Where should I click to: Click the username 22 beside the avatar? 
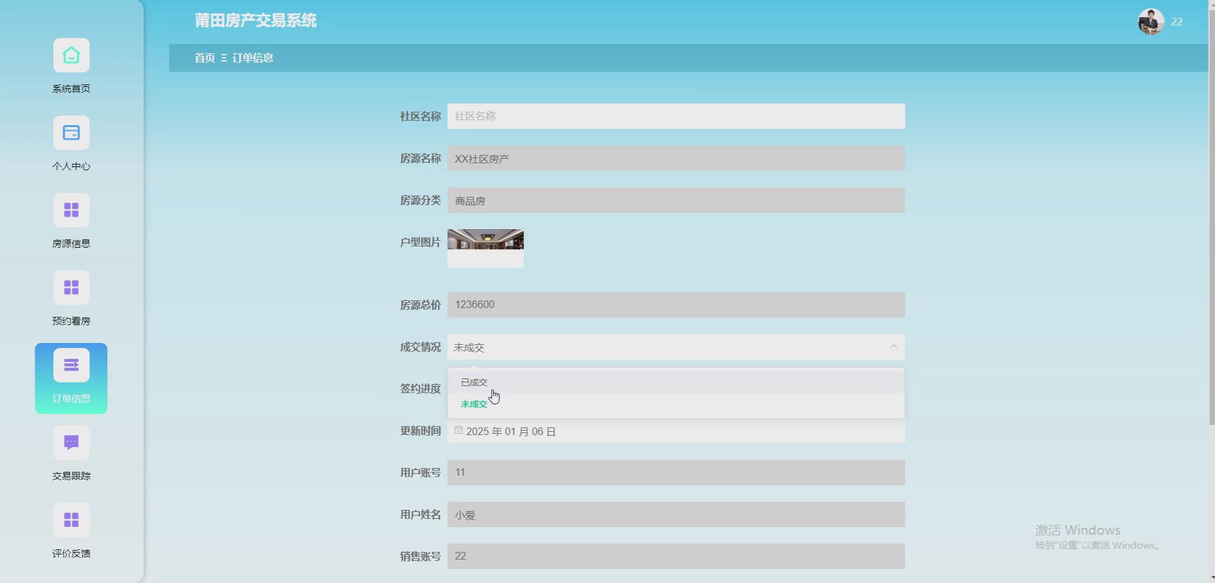point(1177,22)
